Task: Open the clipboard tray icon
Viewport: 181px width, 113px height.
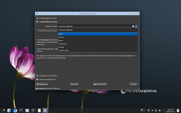Action: 148,111
